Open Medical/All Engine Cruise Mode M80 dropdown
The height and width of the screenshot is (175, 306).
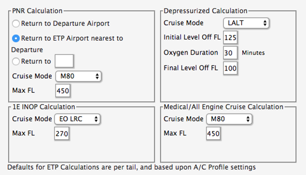(229, 119)
